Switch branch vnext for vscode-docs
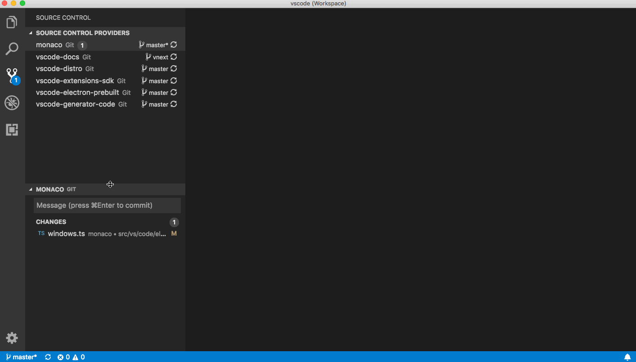Screen dimensions: 636x362 coord(157,57)
